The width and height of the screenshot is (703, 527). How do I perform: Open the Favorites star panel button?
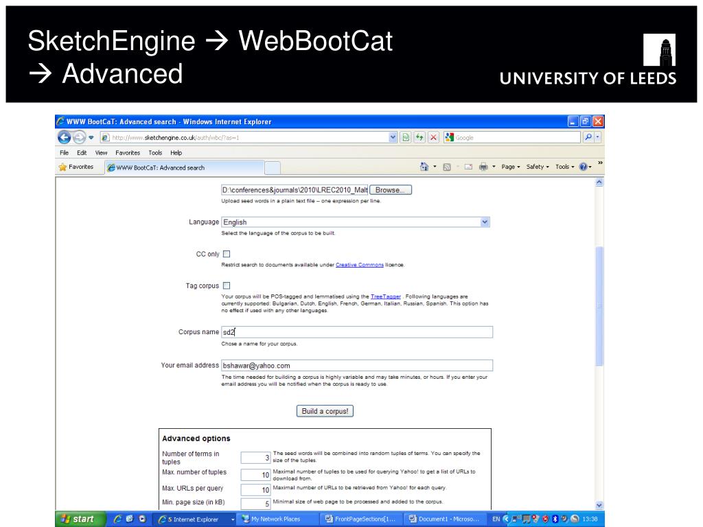point(76,167)
